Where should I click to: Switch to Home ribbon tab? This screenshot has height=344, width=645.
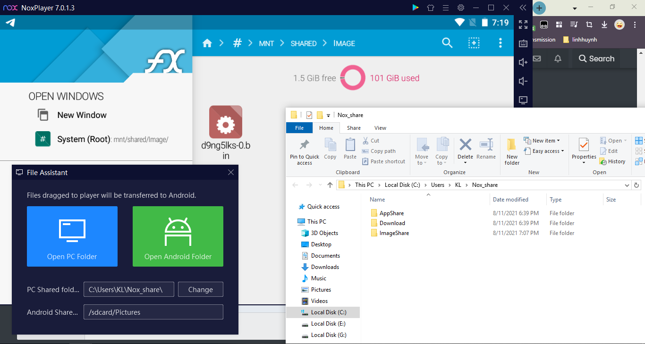pos(326,128)
